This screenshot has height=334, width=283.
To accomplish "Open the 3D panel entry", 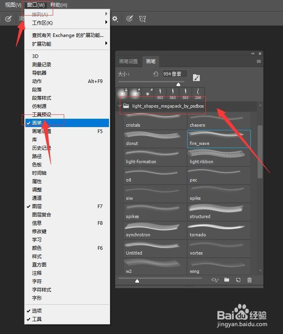I will point(67,56).
